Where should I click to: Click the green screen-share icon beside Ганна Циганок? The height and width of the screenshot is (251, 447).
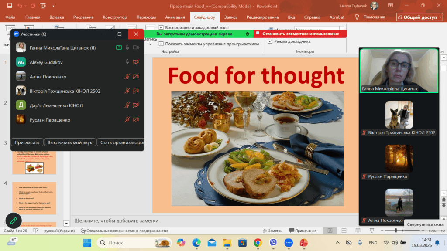coord(119,48)
